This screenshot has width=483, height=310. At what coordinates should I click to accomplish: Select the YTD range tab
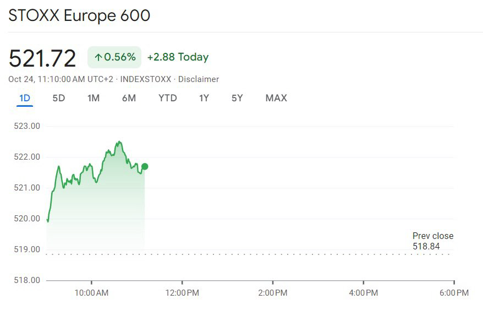168,98
